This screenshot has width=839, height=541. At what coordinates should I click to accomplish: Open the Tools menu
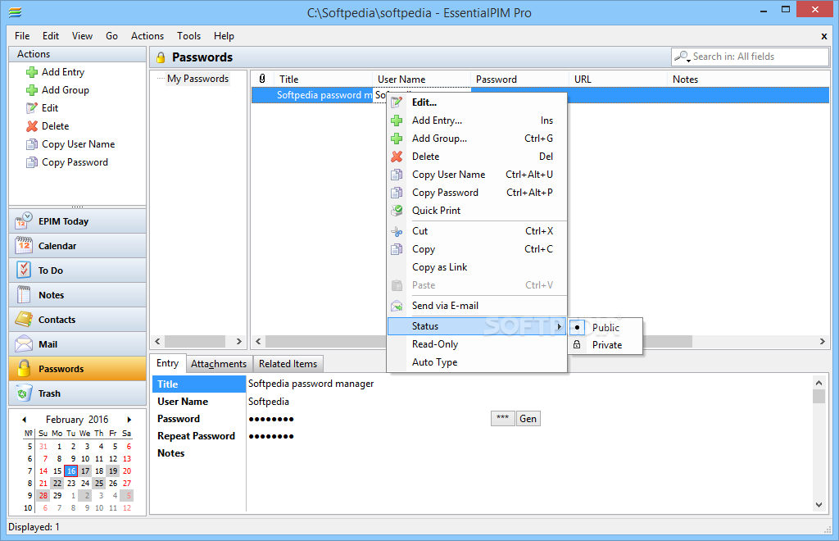coord(189,36)
